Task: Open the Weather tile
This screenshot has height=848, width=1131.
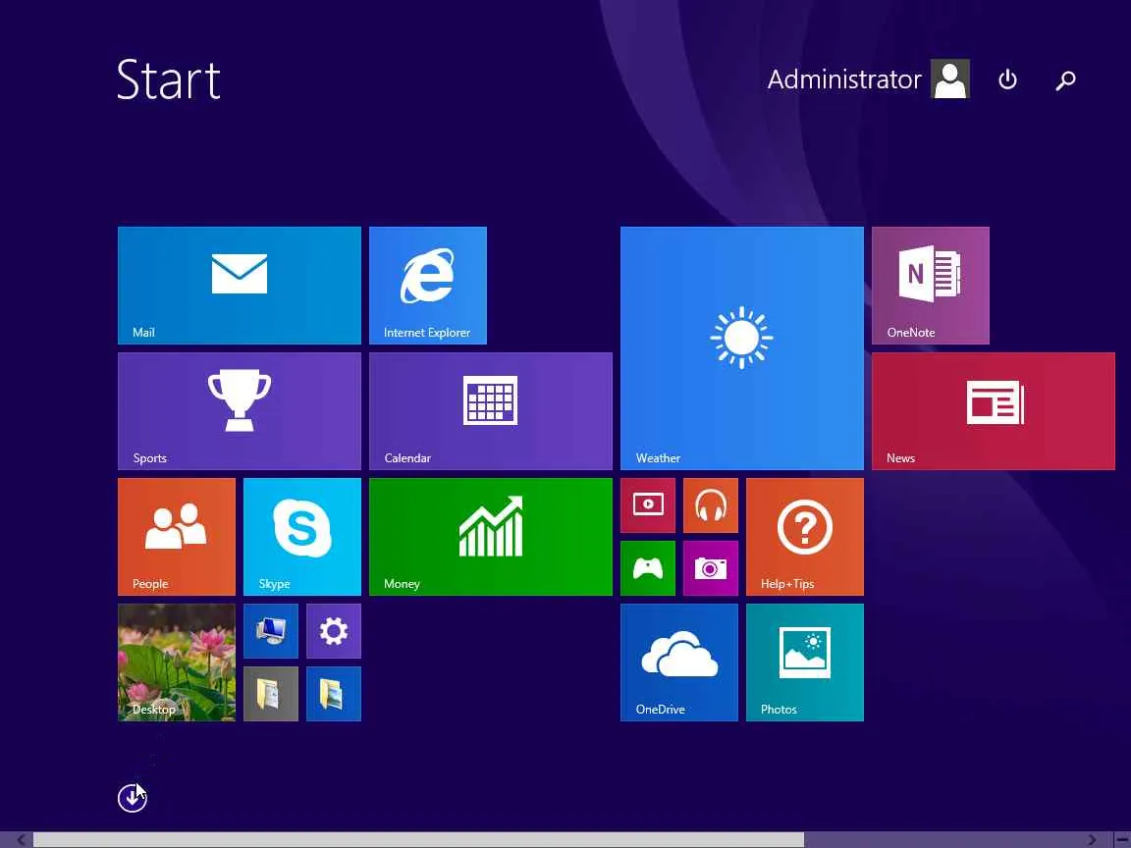Action: [741, 348]
